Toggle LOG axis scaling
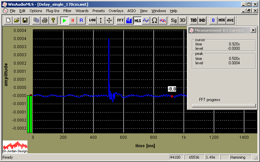This screenshot has height=162, width=260. (92, 20)
